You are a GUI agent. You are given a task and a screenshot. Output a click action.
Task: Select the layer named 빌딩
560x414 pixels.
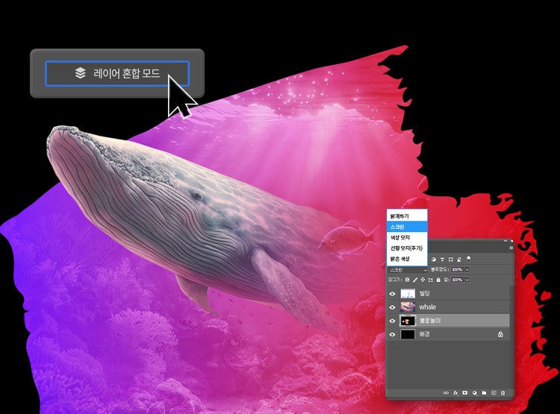pos(425,293)
